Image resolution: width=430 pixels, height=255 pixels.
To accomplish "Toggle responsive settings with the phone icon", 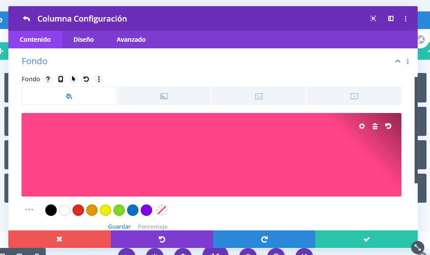I will (61, 79).
